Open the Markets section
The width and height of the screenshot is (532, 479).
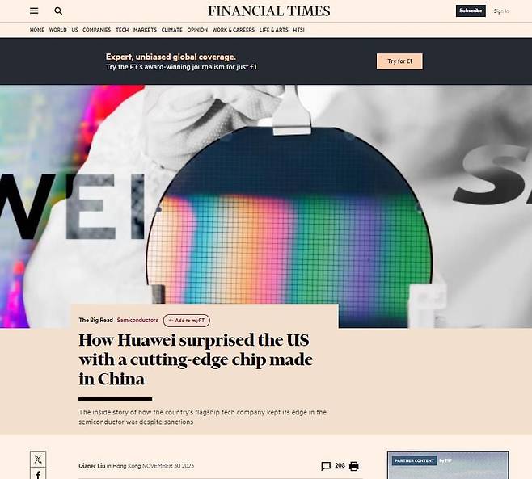tap(145, 30)
